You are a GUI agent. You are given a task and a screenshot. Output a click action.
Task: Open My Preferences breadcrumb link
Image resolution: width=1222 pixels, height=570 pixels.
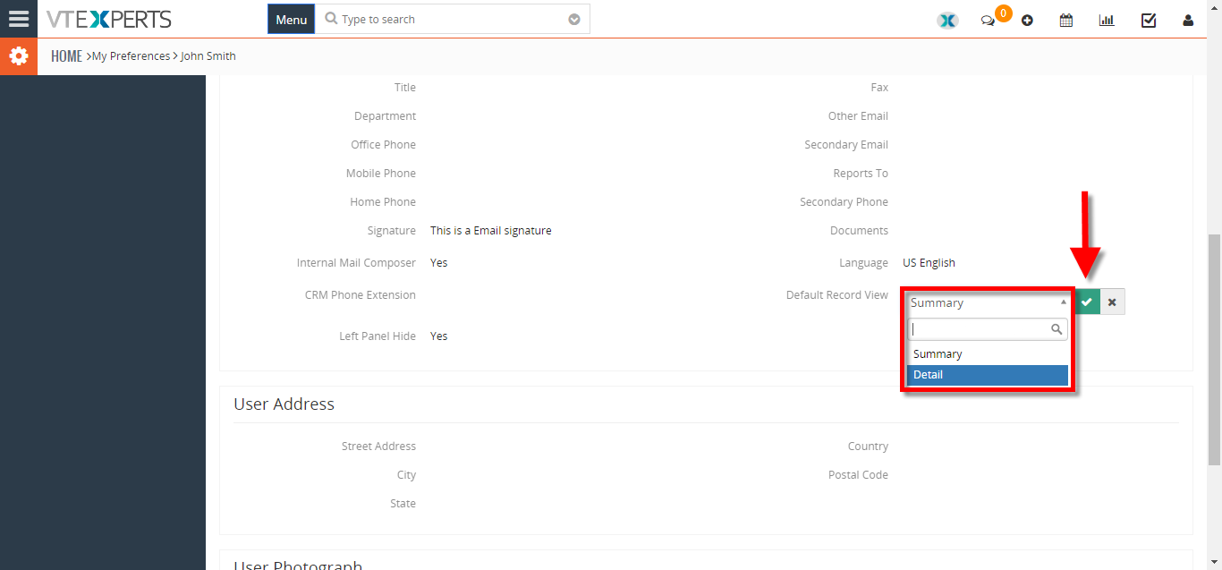pyautogui.click(x=131, y=56)
